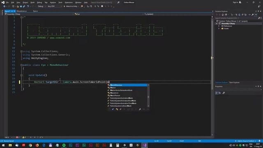Open the Update() member navigation dropdown
Screen dimensions: 263x148
click(x=178, y=14)
